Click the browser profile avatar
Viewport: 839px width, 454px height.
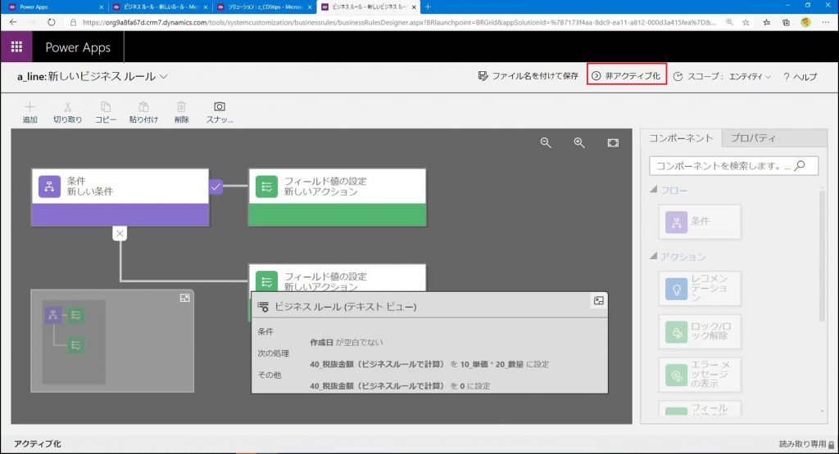(x=806, y=22)
